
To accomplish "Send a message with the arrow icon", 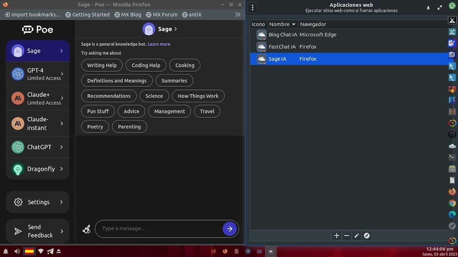I will (x=230, y=228).
